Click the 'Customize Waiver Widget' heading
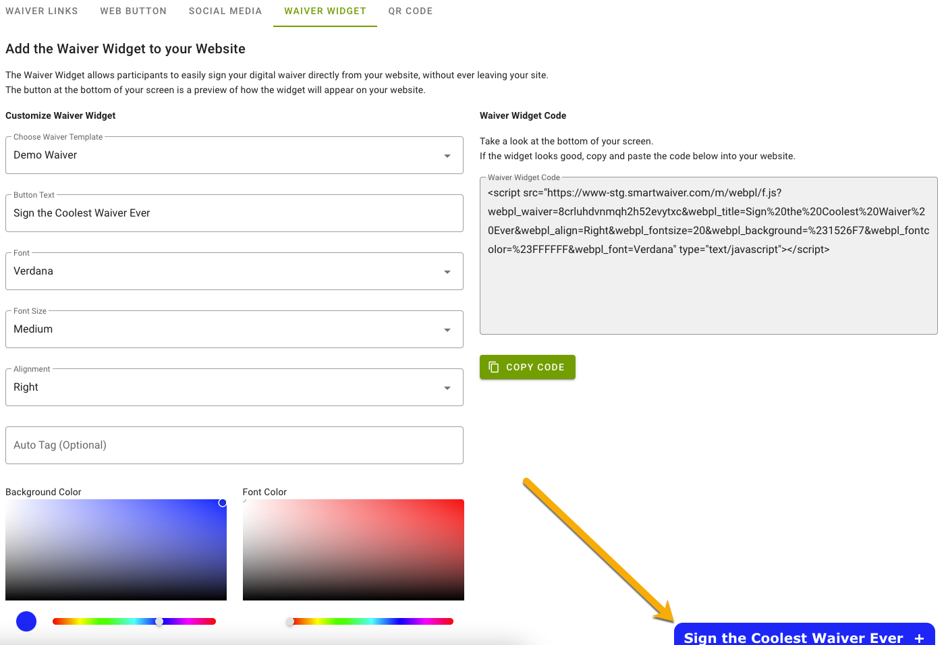The height and width of the screenshot is (645, 948). point(61,115)
